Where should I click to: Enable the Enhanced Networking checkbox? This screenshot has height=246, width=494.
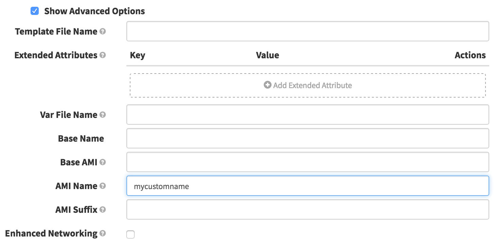click(130, 234)
